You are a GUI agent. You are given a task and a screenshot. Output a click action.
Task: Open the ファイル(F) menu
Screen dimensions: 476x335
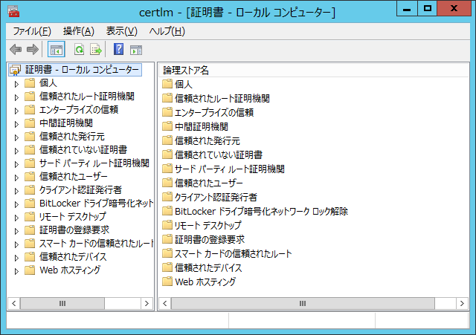click(x=32, y=31)
